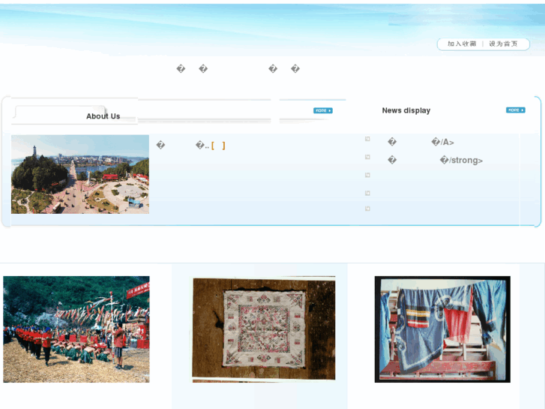The width and height of the screenshot is (545, 409).
Task: Click the orange bracket link in About Us text
Action: tap(218, 146)
